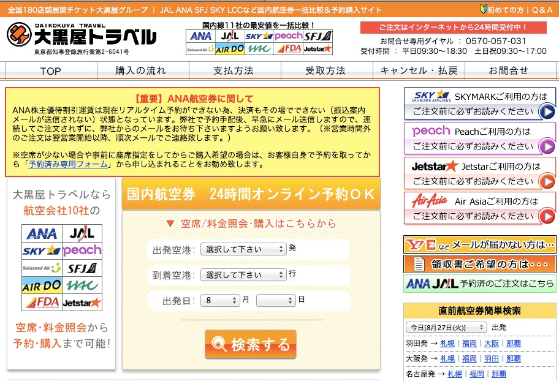Image resolution: width=559 pixels, height=381 pixels.
Task: Select the ANA logo in the left sidebar panel
Action: (x=42, y=234)
